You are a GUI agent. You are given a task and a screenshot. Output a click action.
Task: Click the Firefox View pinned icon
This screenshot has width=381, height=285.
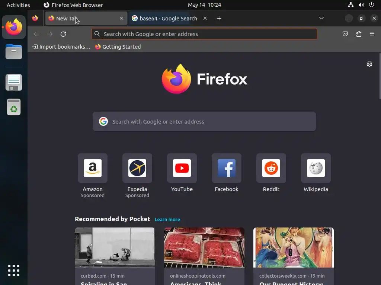tap(35, 18)
